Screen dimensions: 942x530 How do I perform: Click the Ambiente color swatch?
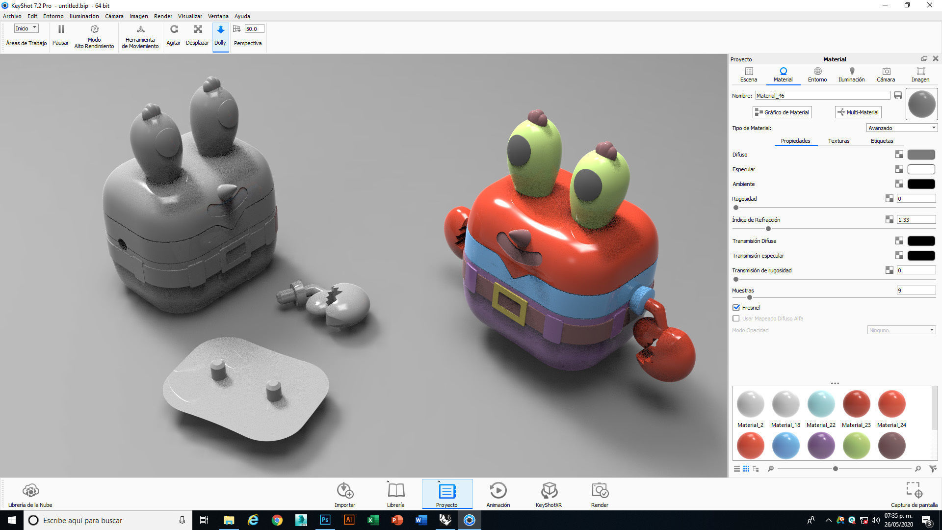pos(921,184)
